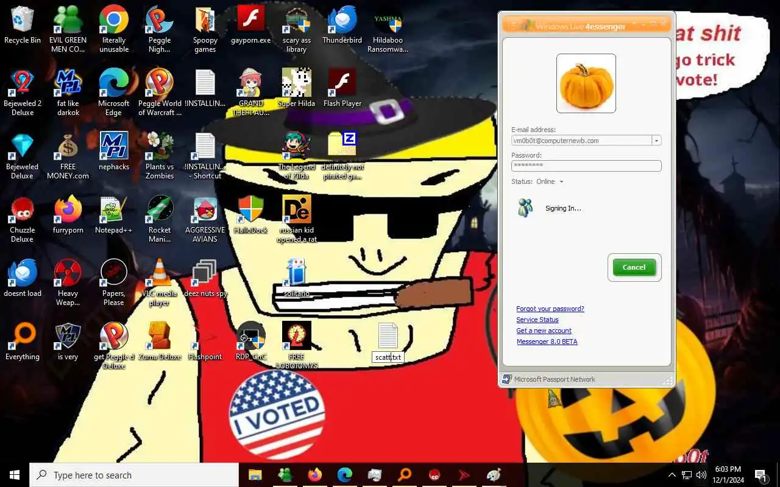Click the nephacks desktop icon

(x=114, y=151)
